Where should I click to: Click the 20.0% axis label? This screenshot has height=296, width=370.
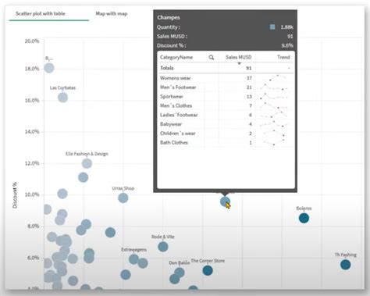(32, 41)
